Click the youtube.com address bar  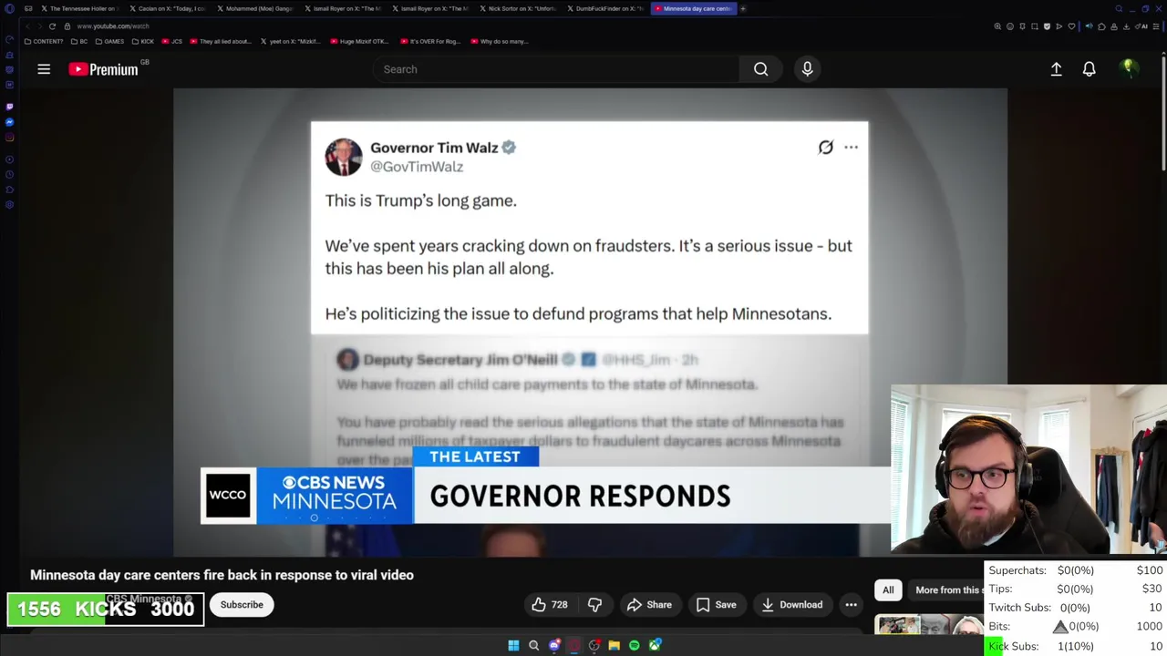click(113, 26)
